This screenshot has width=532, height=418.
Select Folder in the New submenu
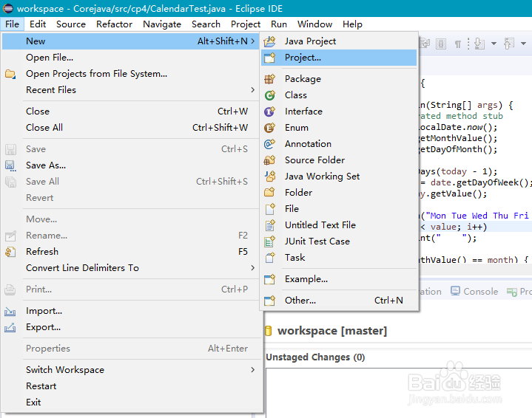click(x=339, y=193)
